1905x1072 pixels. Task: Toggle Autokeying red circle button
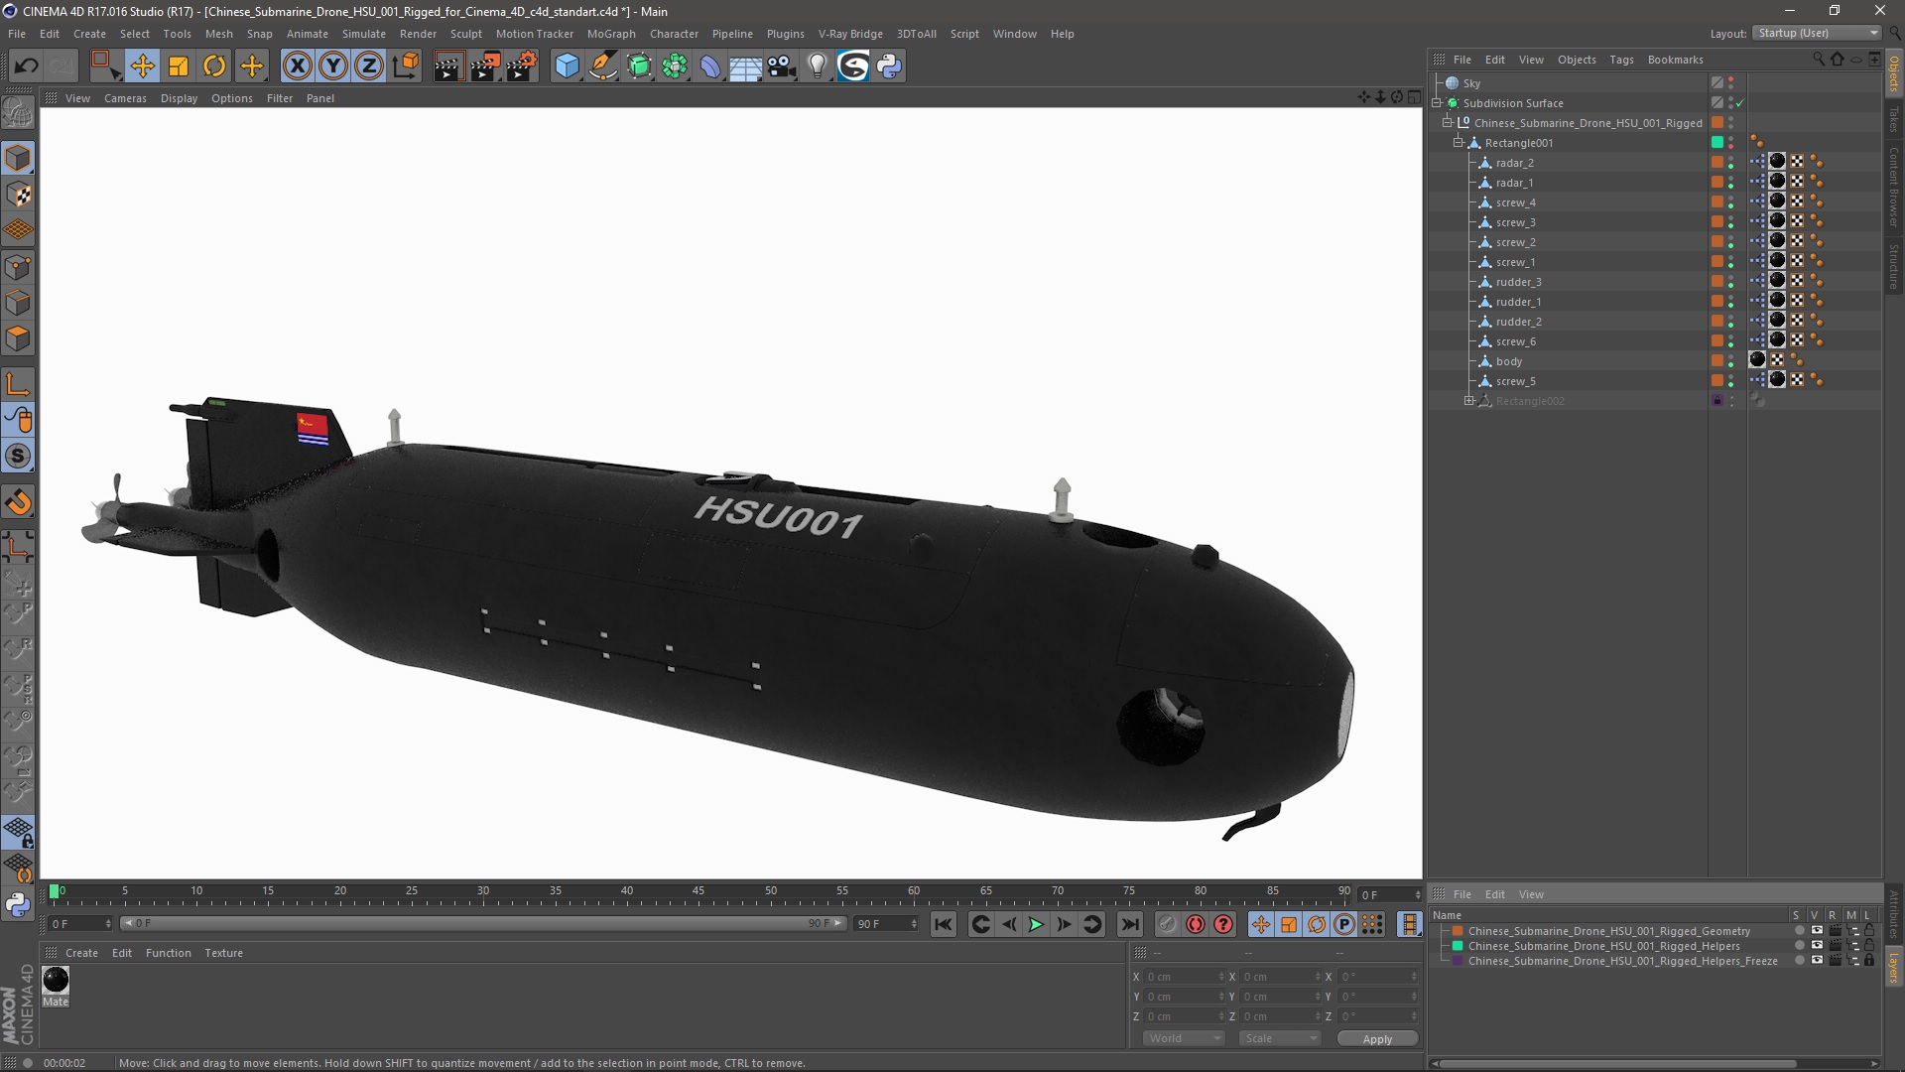[x=1196, y=924]
